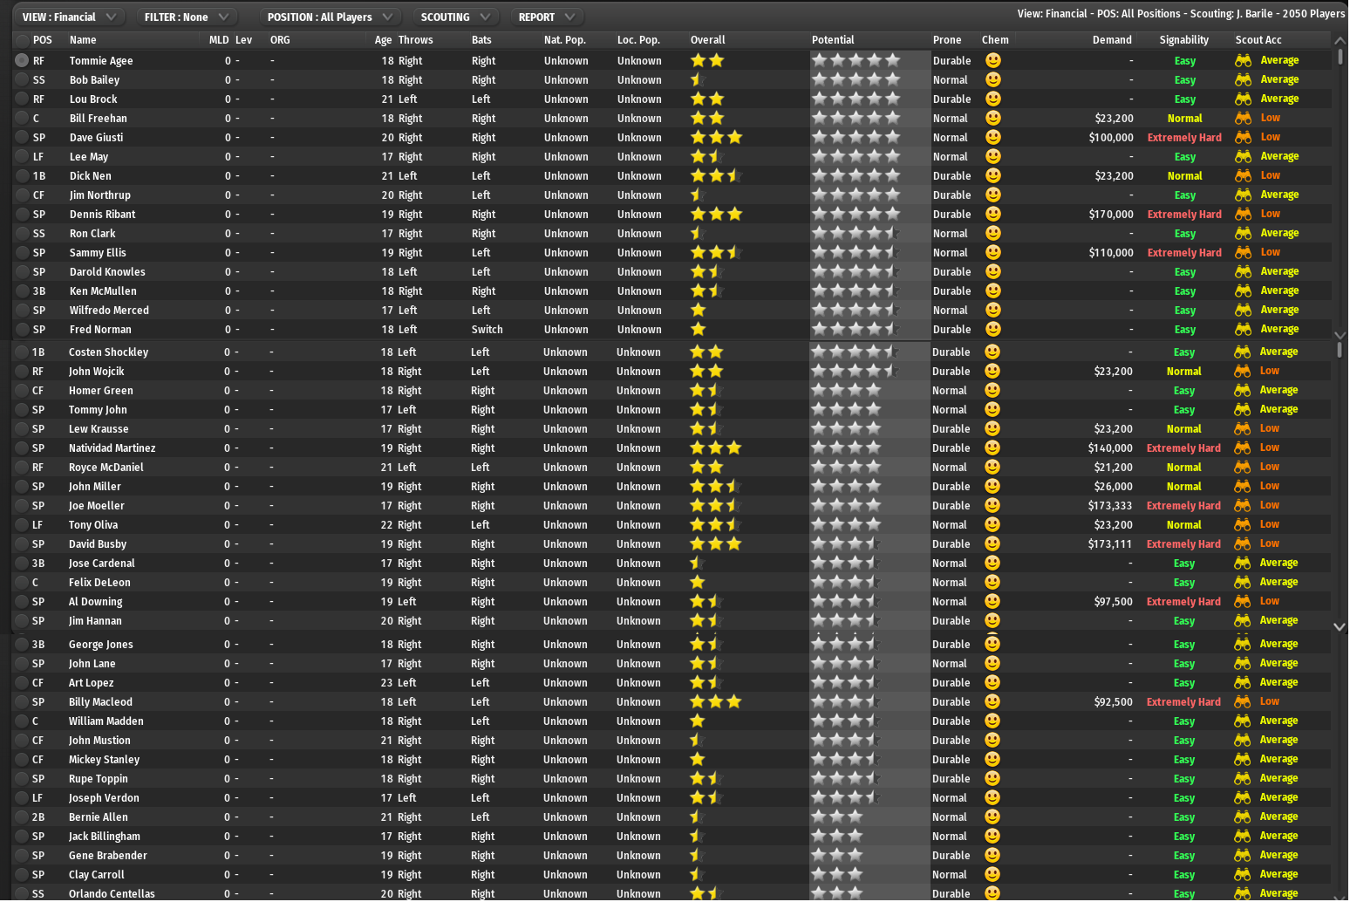Click chemistry smiley face for Bill Freehan
The height and width of the screenshot is (902, 1350).
[993, 119]
